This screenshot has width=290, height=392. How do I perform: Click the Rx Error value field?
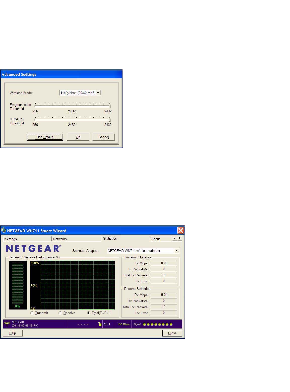(x=164, y=313)
